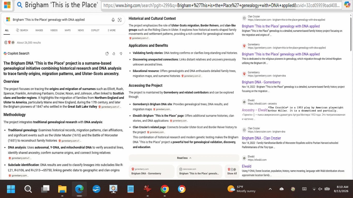Launch File Explorer from the taskbar
353x198 pixels.
click(x=62, y=189)
